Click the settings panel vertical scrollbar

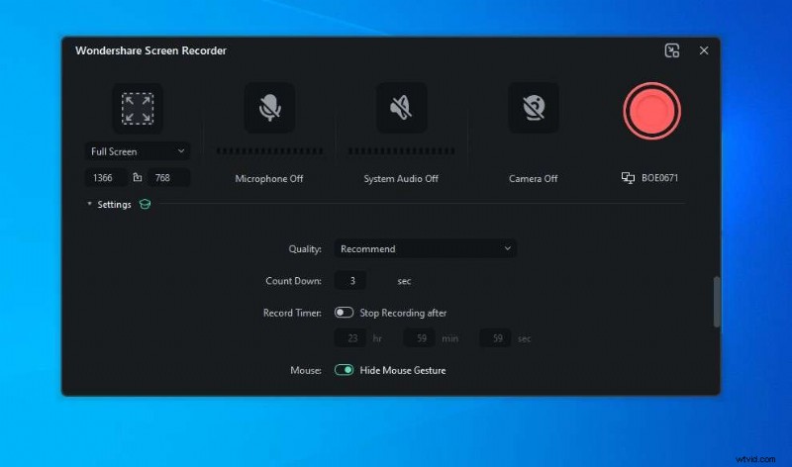pyautogui.click(x=717, y=302)
